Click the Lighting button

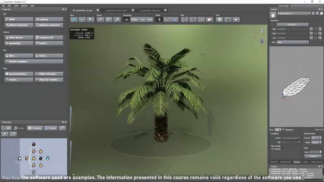pyautogui.click(x=49, y=19)
